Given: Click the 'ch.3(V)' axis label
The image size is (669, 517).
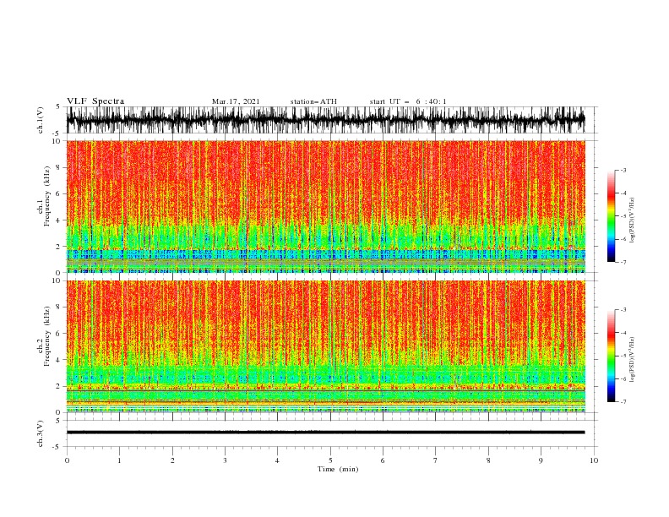Looking at the screenshot, I should click(41, 433).
